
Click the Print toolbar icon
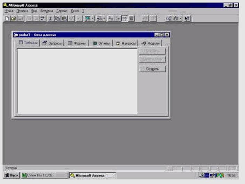pos(29,19)
